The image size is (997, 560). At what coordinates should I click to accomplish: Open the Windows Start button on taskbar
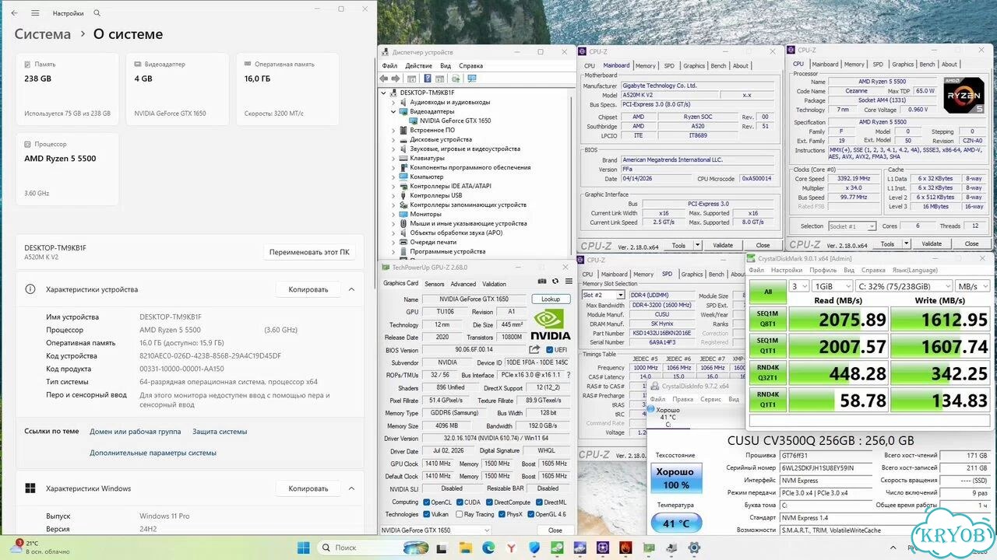point(303,548)
